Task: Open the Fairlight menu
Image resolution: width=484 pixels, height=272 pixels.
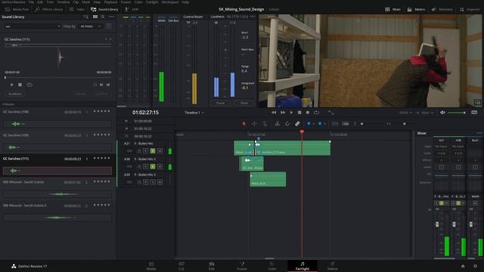Action: (152, 2)
